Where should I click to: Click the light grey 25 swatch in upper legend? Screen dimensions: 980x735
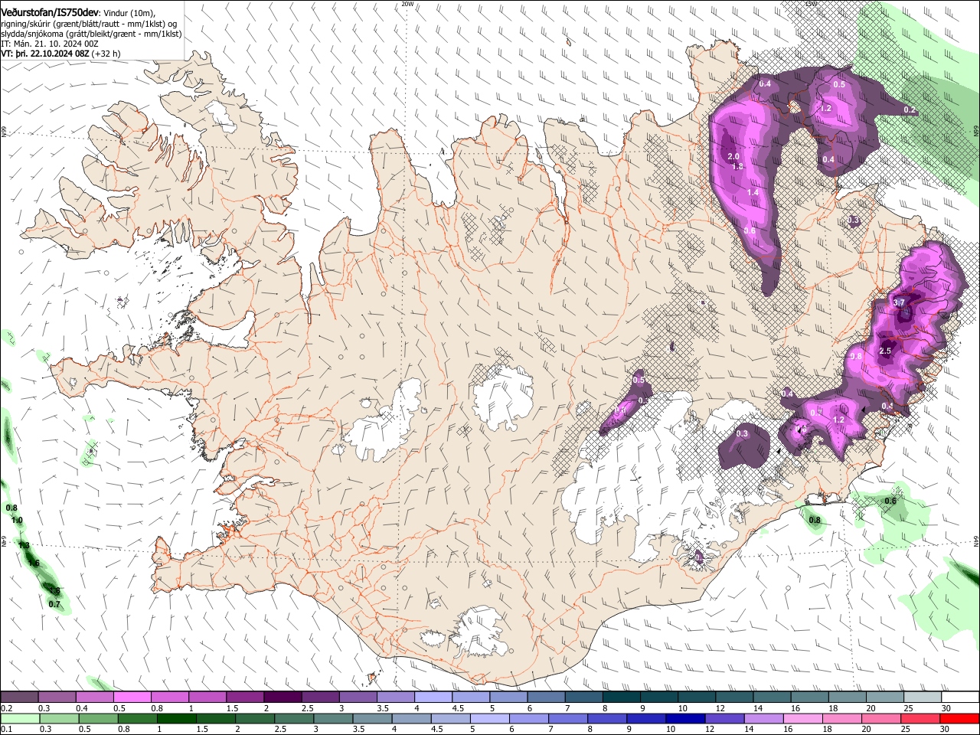[x=922, y=697]
